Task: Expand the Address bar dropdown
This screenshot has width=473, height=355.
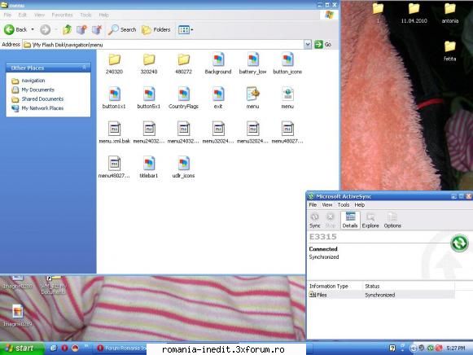Action: tap(307, 45)
